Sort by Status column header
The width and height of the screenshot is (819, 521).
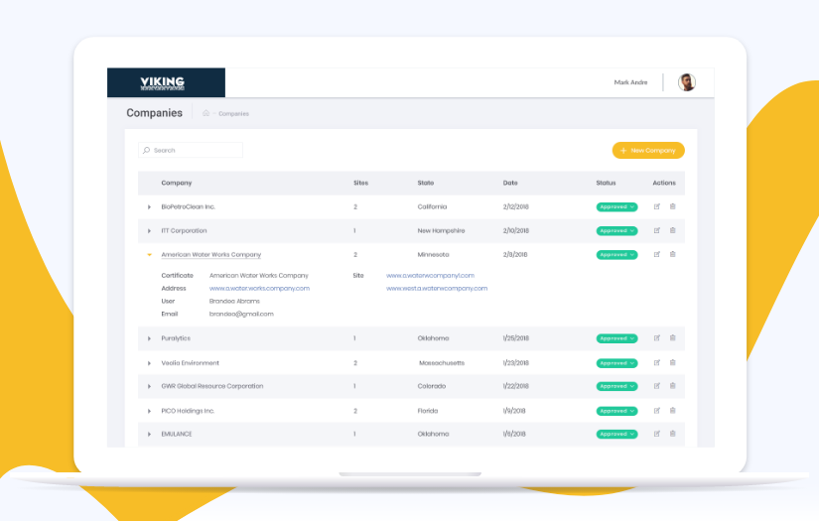pyautogui.click(x=606, y=183)
